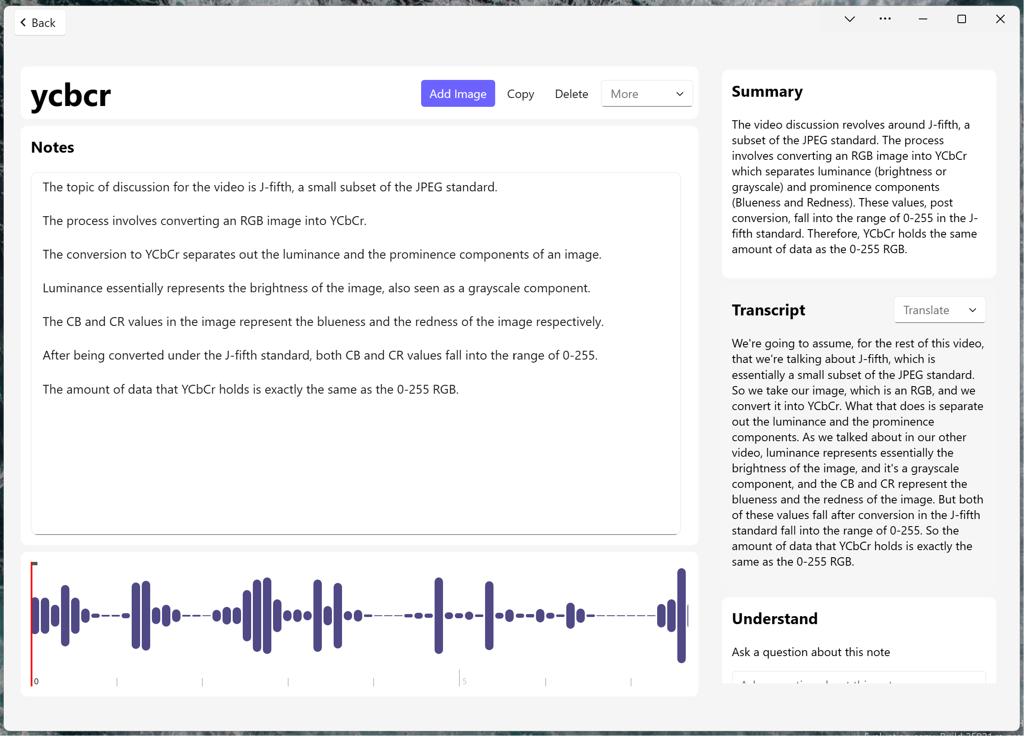
Task: Focus the question input field under Understand
Action: pyautogui.click(x=858, y=678)
